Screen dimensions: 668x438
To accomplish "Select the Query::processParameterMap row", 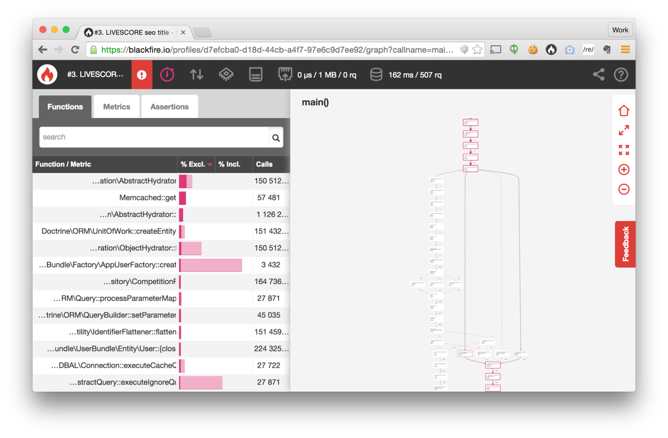I will click(x=161, y=299).
